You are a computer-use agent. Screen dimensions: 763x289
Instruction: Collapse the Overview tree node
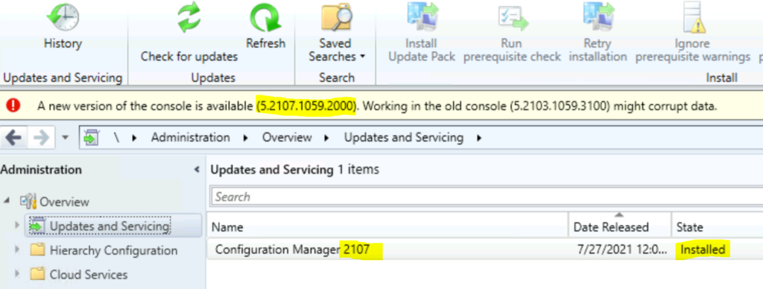tap(5, 201)
